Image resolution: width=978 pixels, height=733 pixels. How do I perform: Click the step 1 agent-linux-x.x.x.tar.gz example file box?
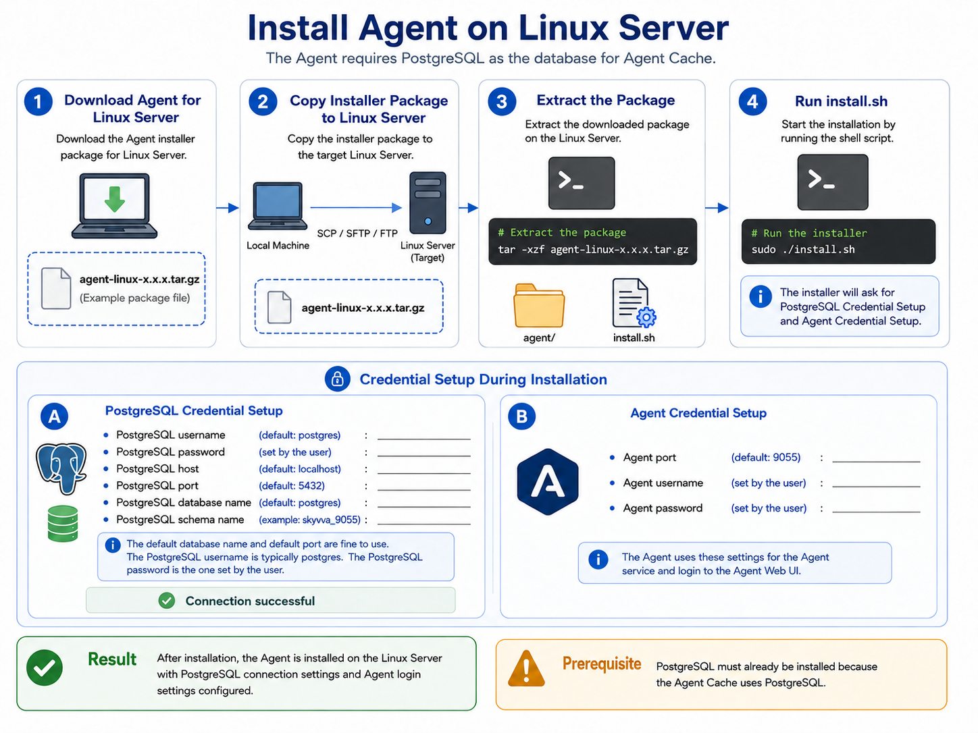pyautogui.click(x=116, y=289)
